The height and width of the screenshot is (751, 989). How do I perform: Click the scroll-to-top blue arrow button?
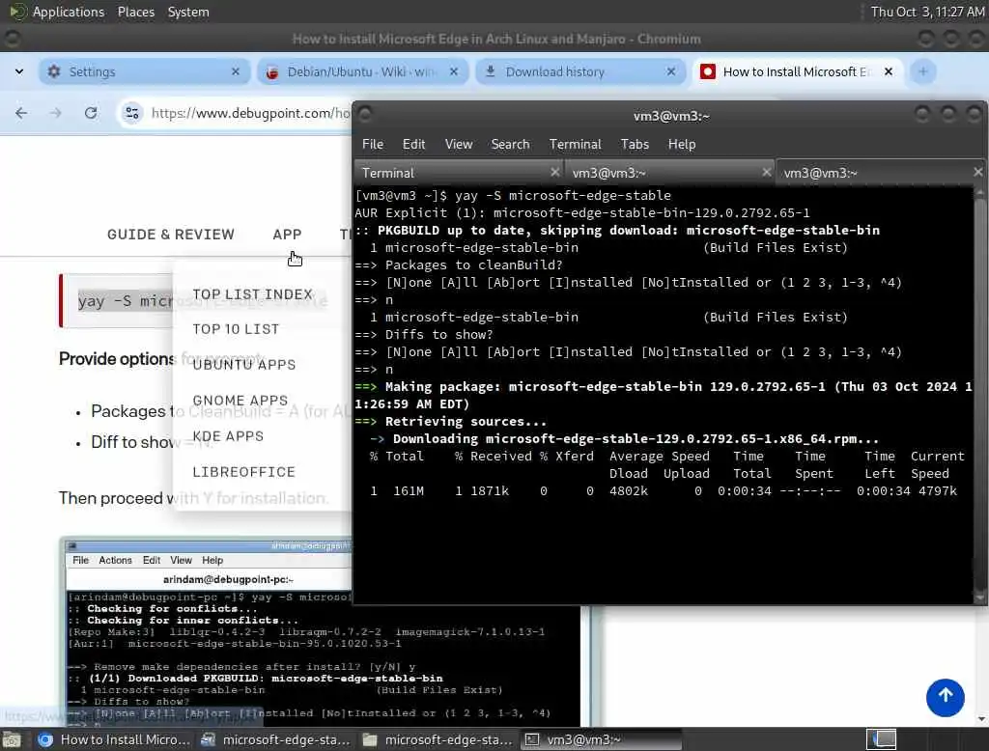(945, 697)
